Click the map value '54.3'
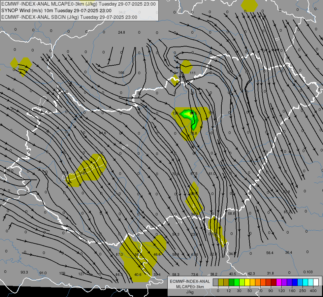This screenshot has height=297, width=323. tap(176, 234)
